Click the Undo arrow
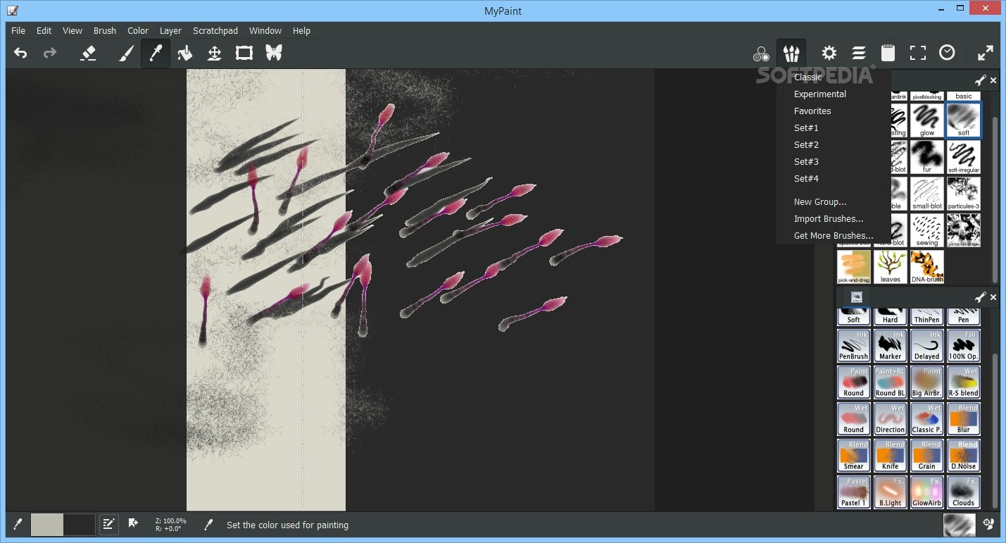The width and height of the screenshot is (1006, 543). click(x=20, y=52)
